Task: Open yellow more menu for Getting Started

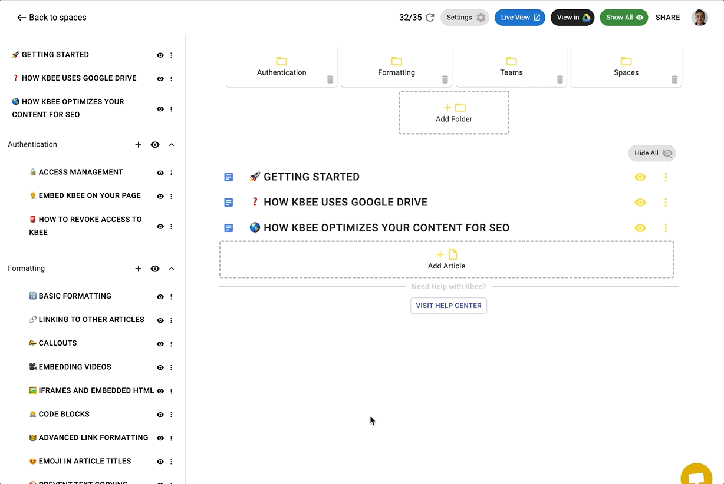Action: click(666, 177)
